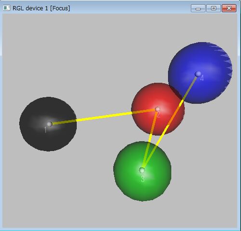
Task: Click the label '2' on the red sphere
Action: [x=159, y=115]
